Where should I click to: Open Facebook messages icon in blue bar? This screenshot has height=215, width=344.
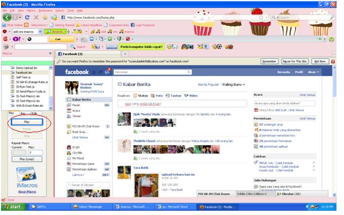(101, 72)
